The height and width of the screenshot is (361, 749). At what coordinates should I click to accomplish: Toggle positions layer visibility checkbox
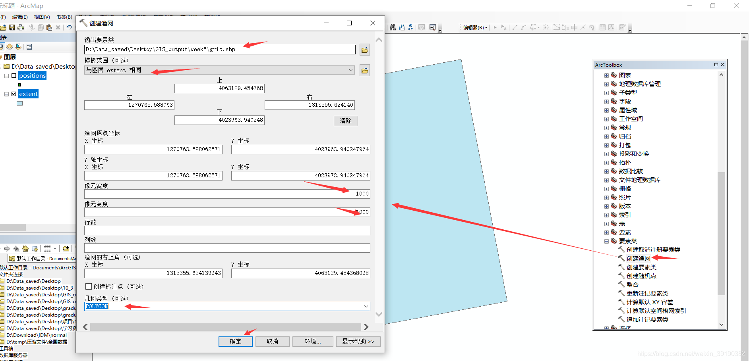tap(14, 76)
